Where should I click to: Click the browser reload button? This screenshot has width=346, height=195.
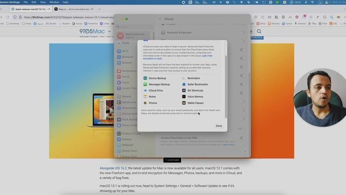(8, 17)
